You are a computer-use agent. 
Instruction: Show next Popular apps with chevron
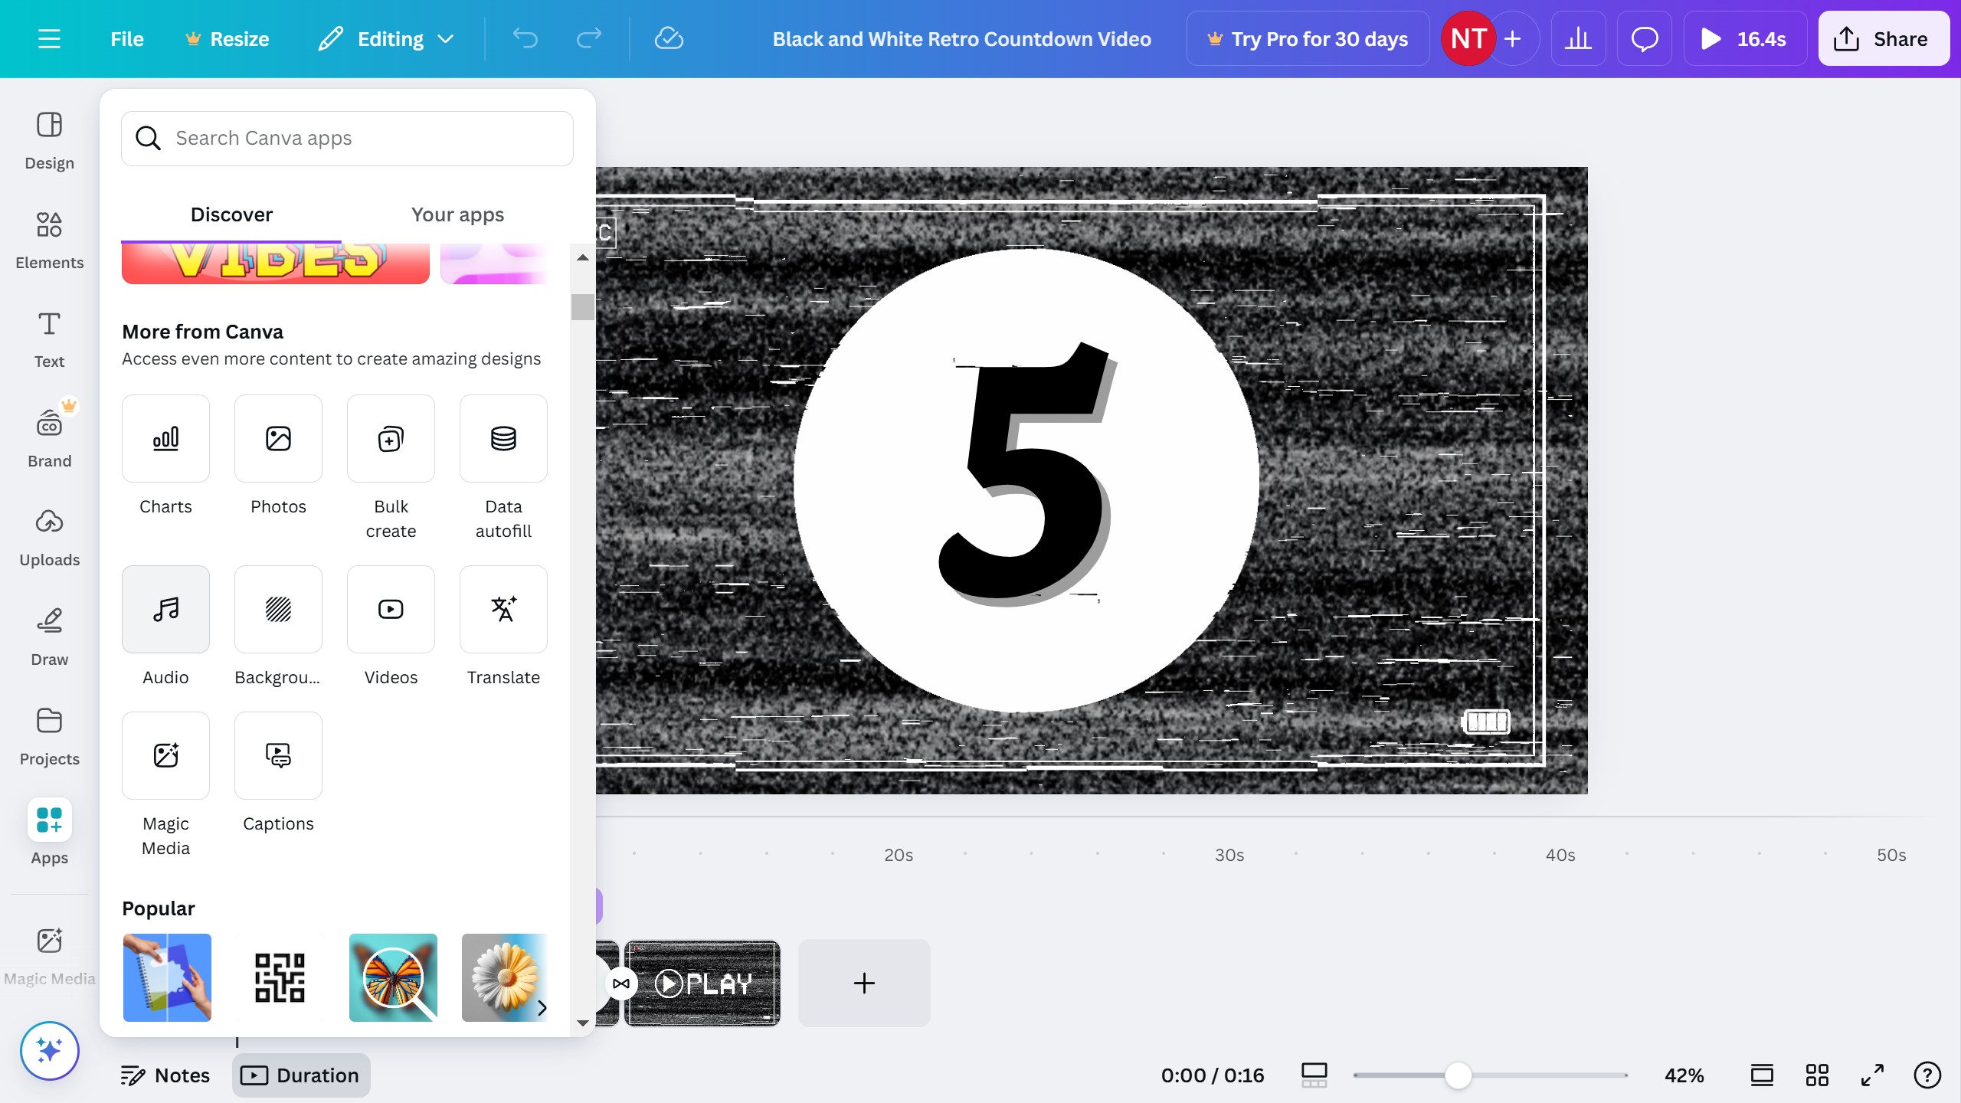pyautogui.click(x=542, y=1008)
